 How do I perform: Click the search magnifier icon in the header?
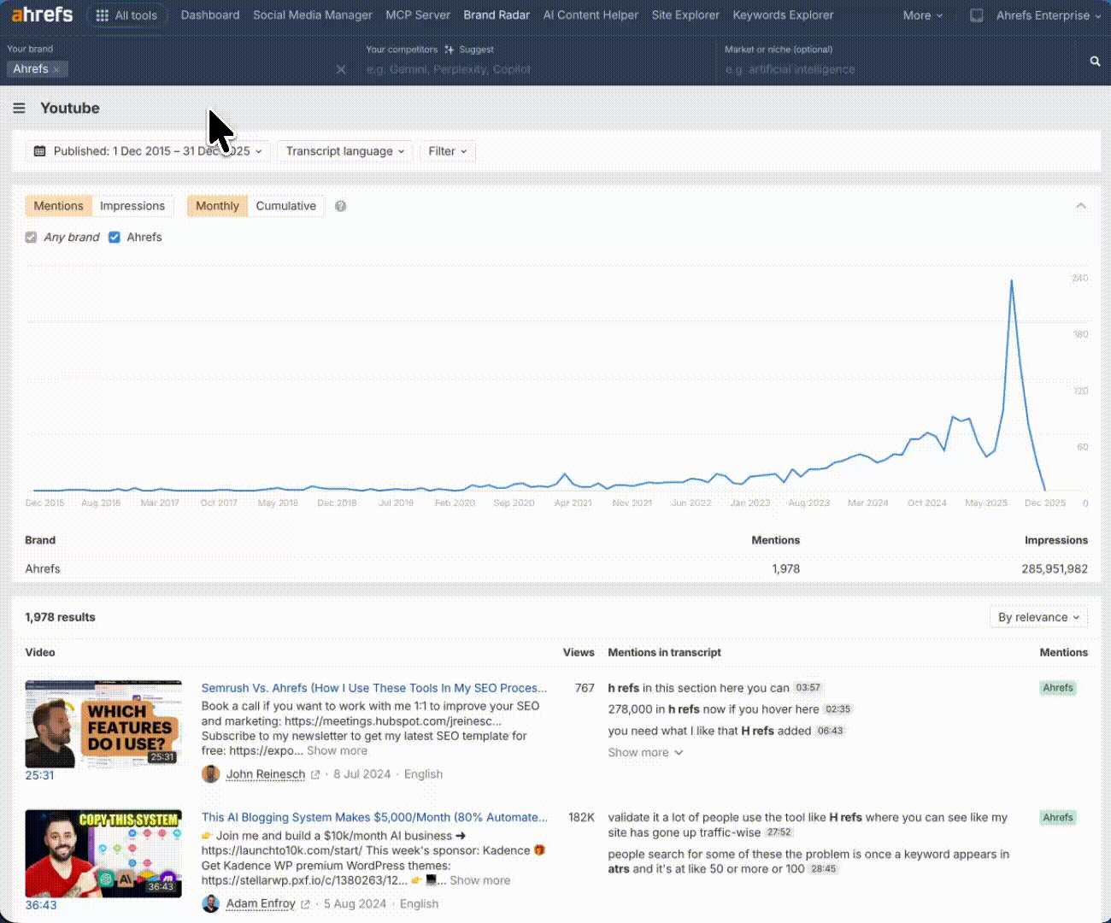click(1095, 62)
